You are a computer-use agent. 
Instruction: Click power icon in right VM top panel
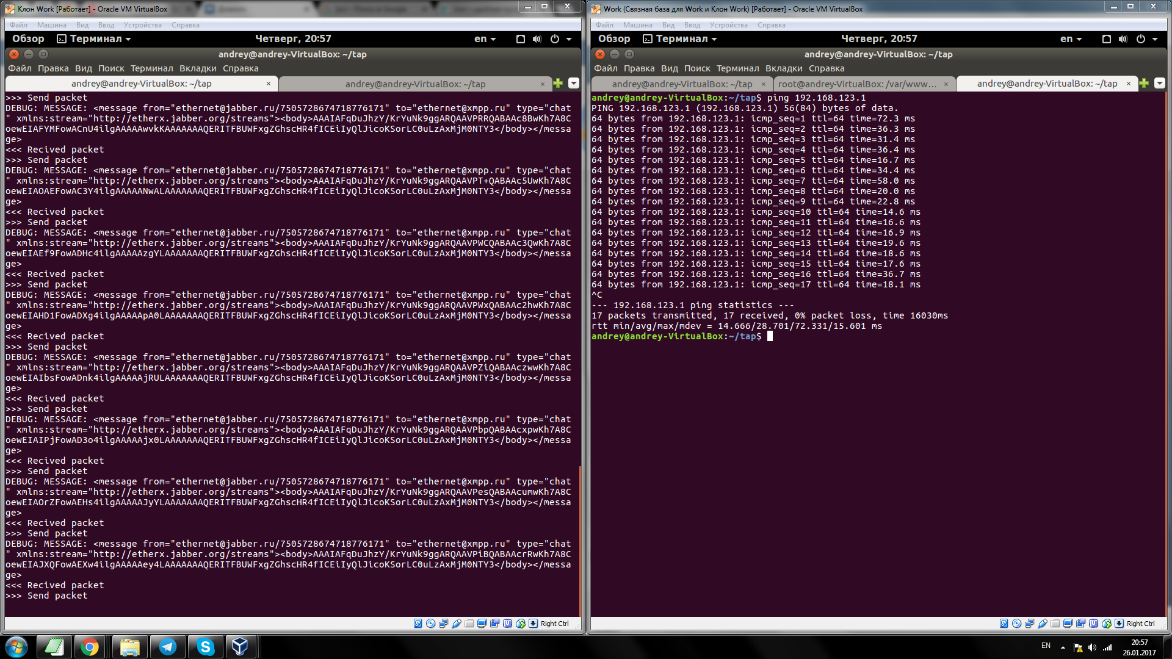click(1141, 39)
